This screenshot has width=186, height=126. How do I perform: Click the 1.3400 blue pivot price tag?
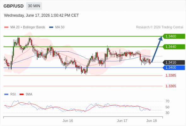pos(174,67)
